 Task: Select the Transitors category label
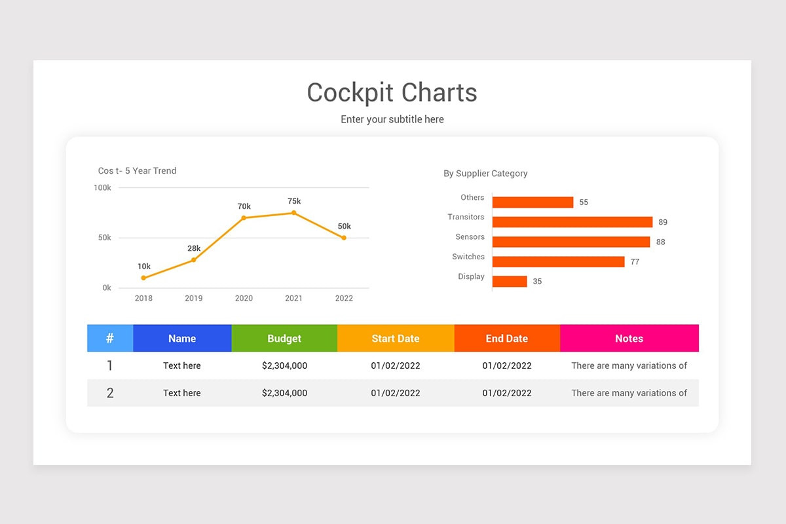[x=466, y=217]
